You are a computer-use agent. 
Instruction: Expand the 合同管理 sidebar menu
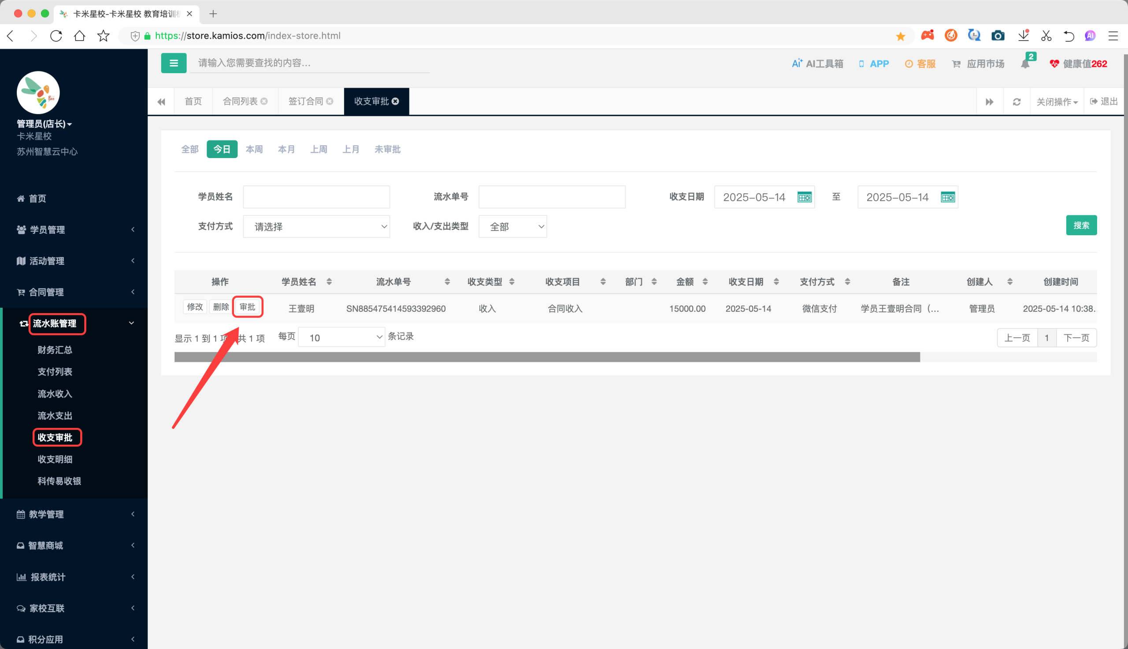(x=74, y=292)
